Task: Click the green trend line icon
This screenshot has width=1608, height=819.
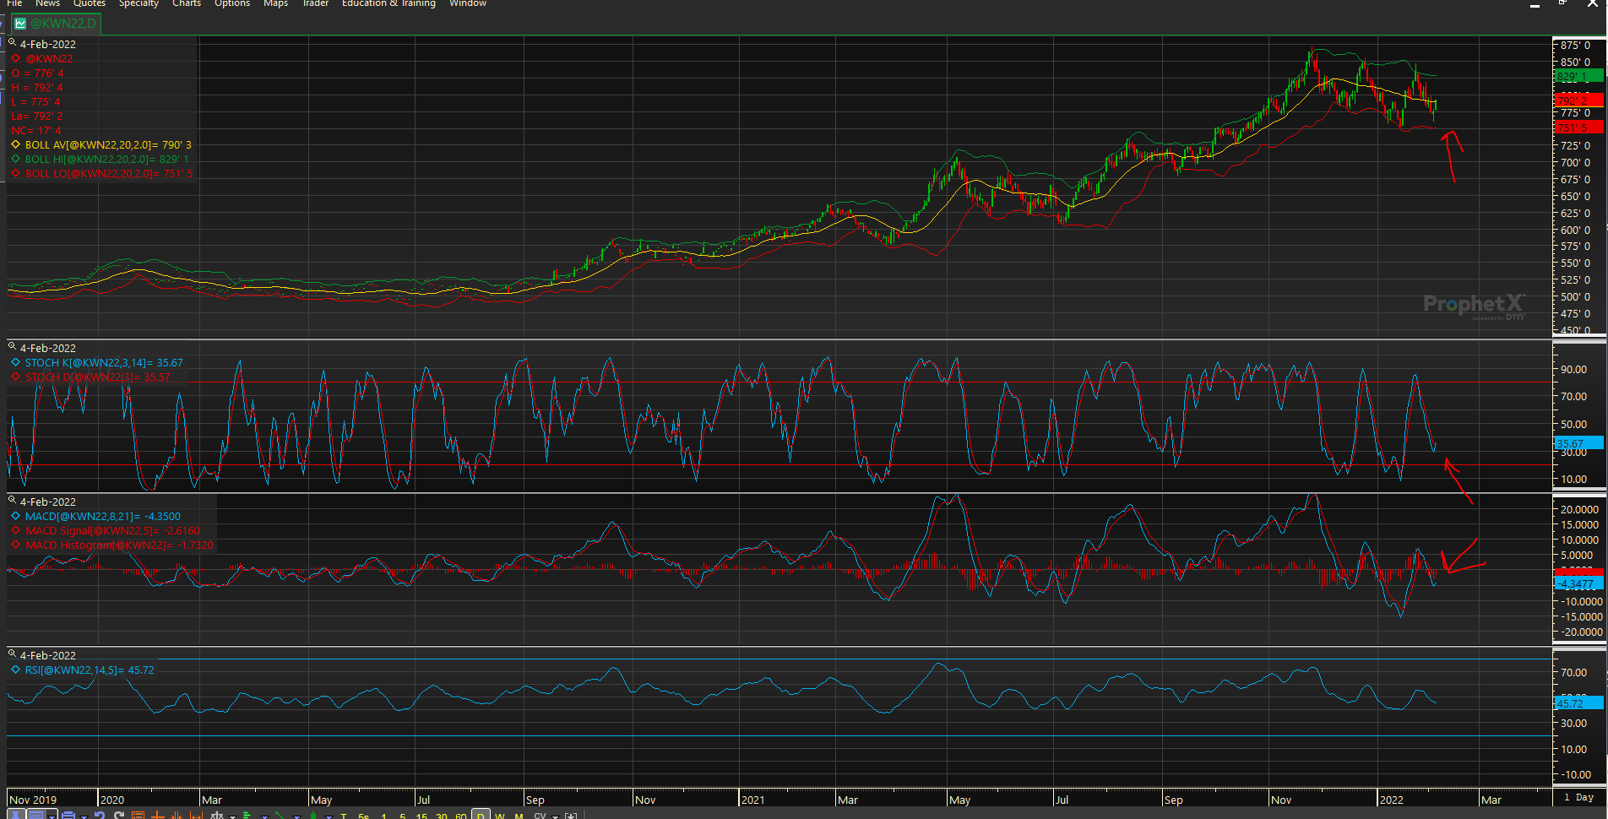Action: coord(280,815)
